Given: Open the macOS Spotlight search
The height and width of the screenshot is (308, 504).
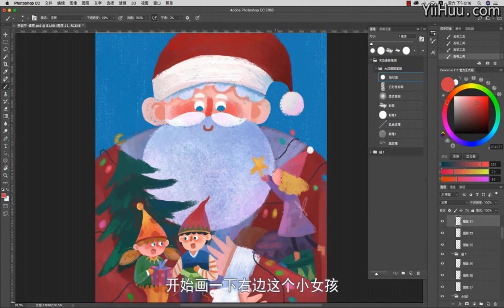Looking at the screenshot, I should click(479, 3).
